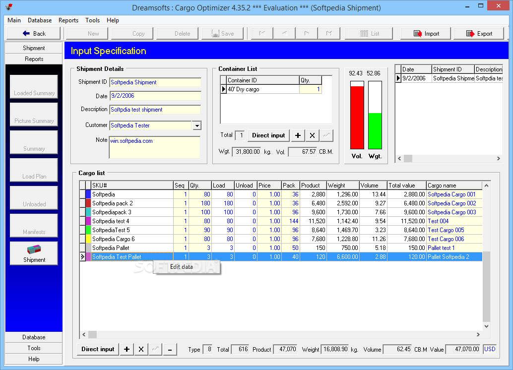Click Direct input button in Container List
Screen dimensions: 513x370
268,135
